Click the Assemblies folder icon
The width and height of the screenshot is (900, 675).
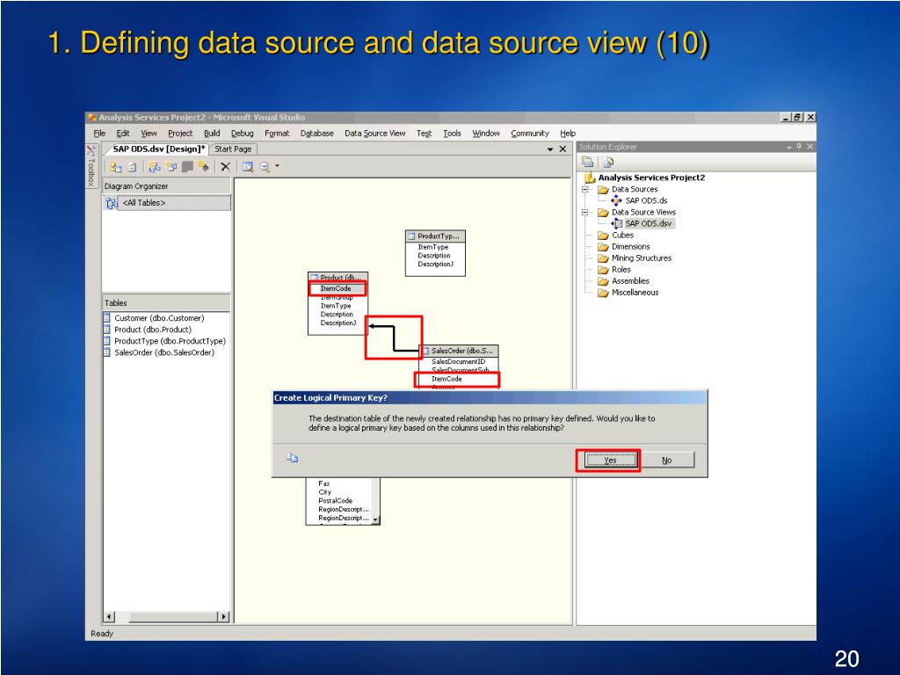603,281
